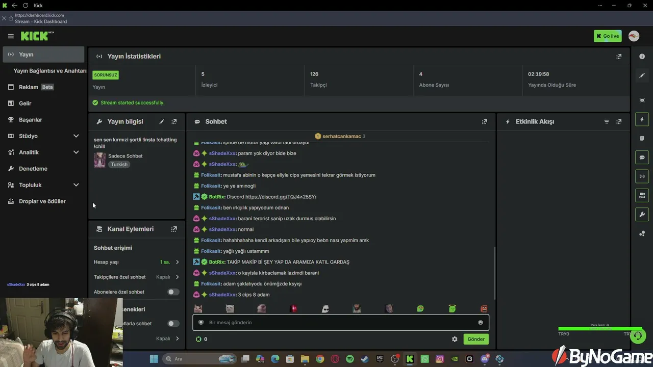Pick the green halo emote
The image size is (653, 367).
pos(452,309)
